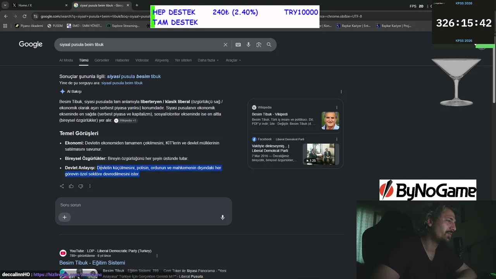Viewport: 496px width, 279px height.
Task: Focus the 'Soru sorun' question field
Action: (x=143, y=205)
